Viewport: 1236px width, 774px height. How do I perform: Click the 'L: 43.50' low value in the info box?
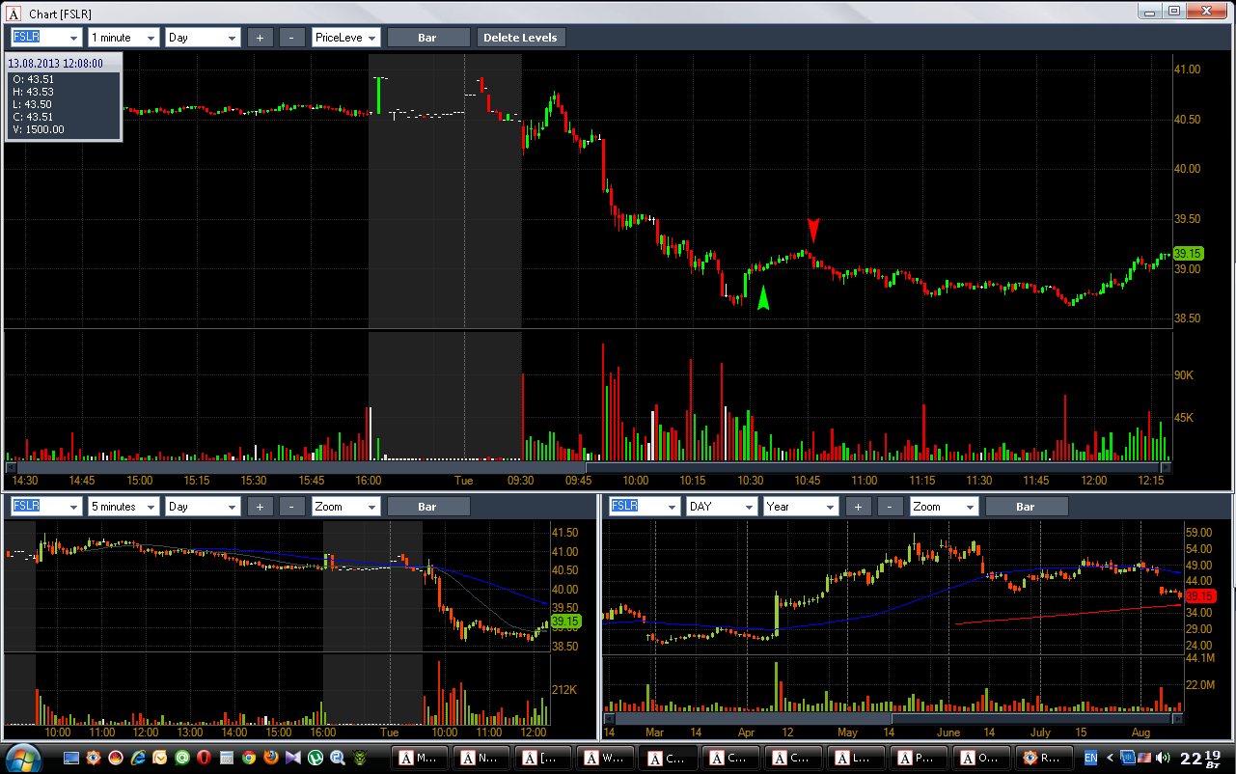click(33, 104)
